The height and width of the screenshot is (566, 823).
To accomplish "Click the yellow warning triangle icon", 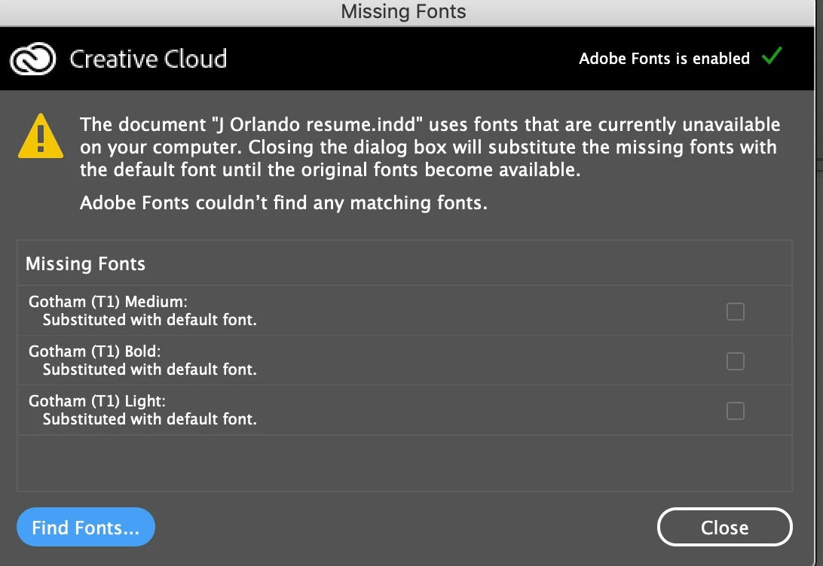I will click(41, 136).
